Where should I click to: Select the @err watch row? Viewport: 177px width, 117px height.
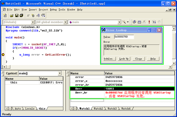(122, 89)
